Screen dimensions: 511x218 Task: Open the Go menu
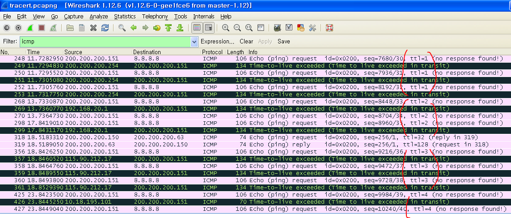pyautogui.click(x=55, y=16)
